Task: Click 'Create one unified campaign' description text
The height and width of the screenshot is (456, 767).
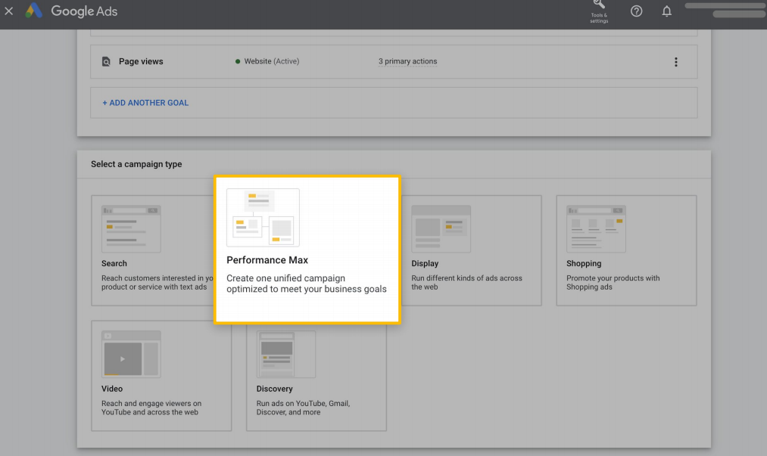Action: [x=306, y=284]
